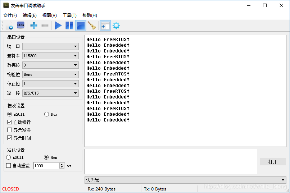Open the 视图(V) menu
The image size is (290, 193).
pyautogui.click(x=50, y=15)
